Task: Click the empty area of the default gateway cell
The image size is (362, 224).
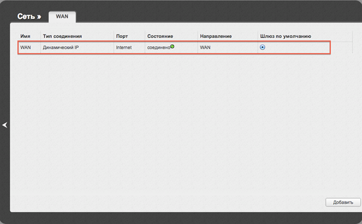Action: (x=298, y=47)
